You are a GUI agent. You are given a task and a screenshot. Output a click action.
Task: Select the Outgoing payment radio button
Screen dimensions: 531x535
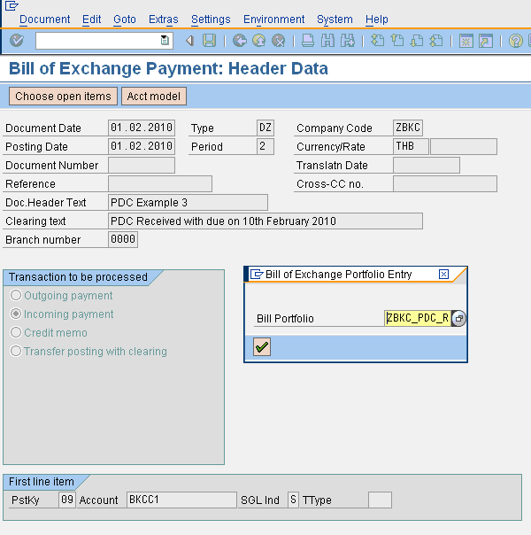(x=16, y=295)
